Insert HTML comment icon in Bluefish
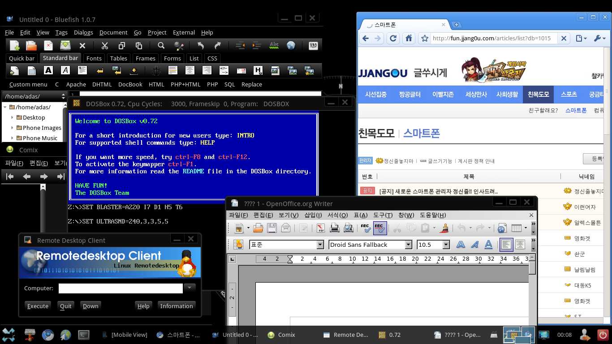 click(224, 70)
